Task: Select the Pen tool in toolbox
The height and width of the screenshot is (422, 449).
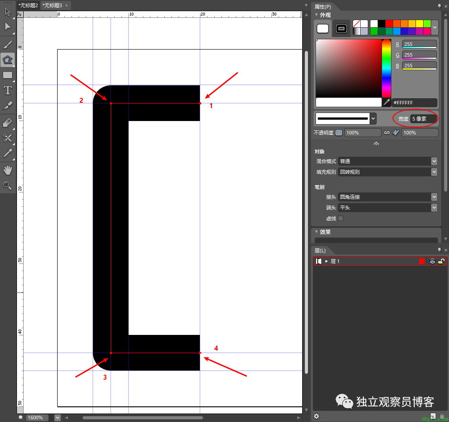Action: [8, 60]
